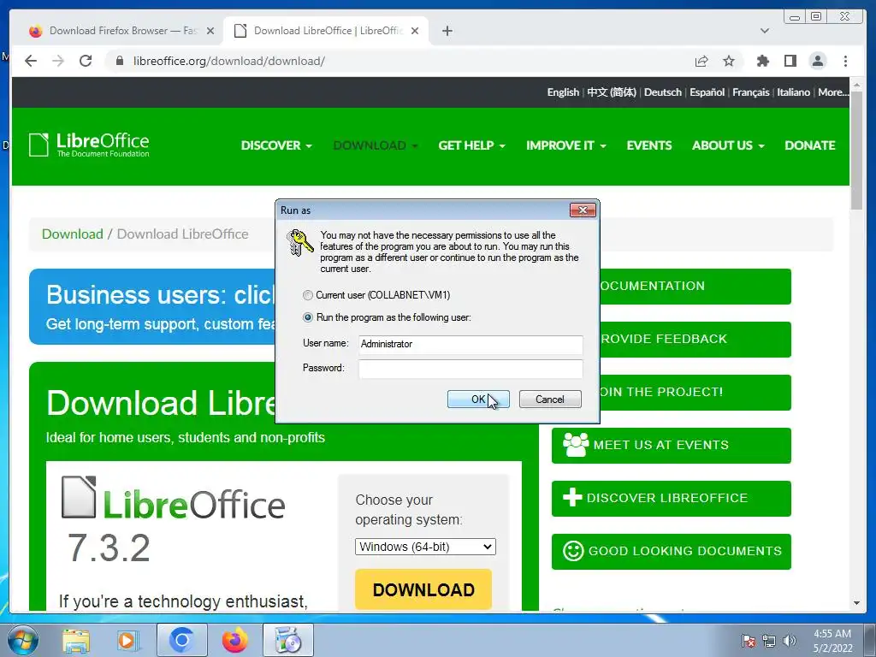
Task: Share this page via share icon
Action: pos(701,61)
